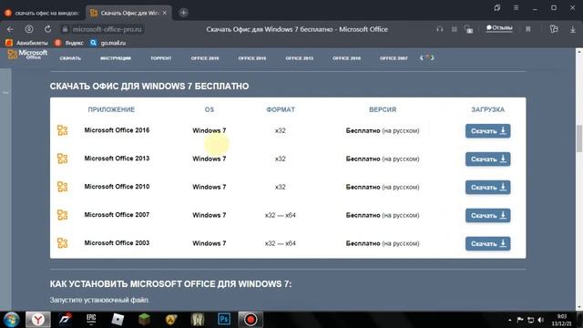Download Microsoft Office 2010 via Скачать button
Screen dimensions: 583x328
488,188
